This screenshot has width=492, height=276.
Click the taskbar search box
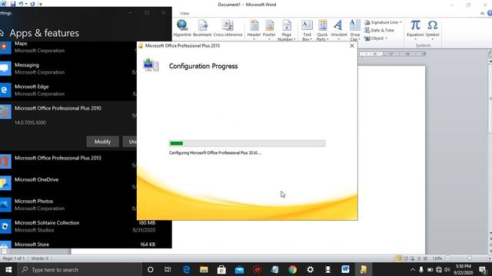click(79, 269)
